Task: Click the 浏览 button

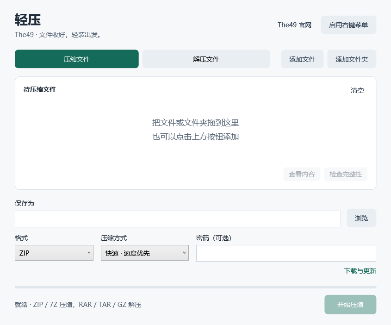Action: click(361, 218)
